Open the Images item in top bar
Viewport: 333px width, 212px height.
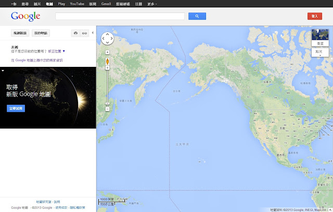37,4
